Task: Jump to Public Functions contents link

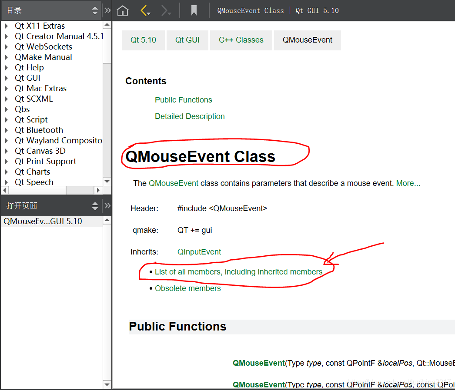Action: point(184,100)
